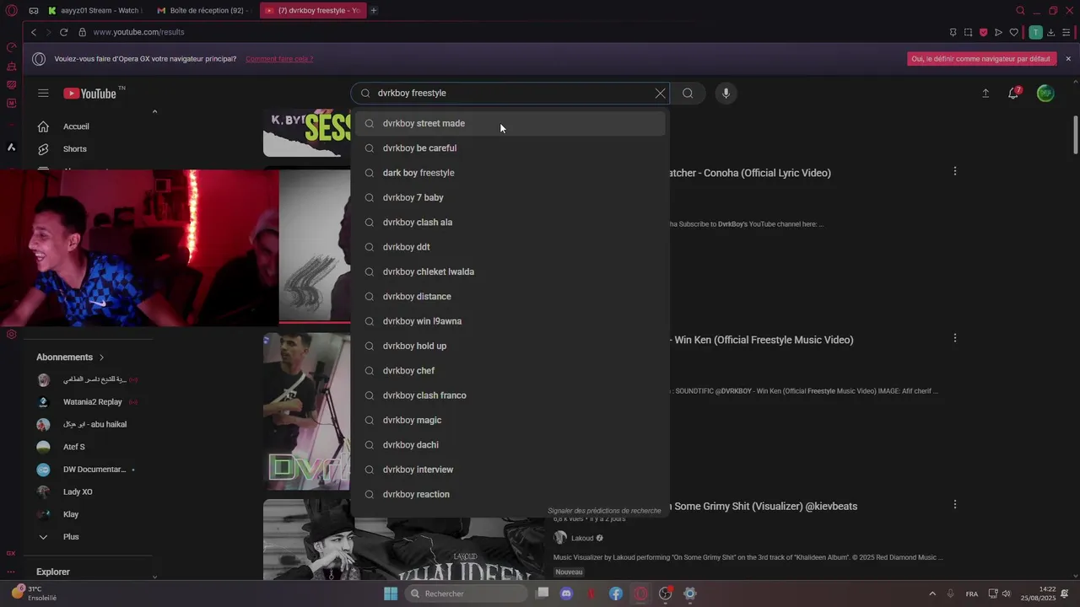Open Discord from the taskbar
Viewport: 1080px width, 607px height.
tap(566, 594)
